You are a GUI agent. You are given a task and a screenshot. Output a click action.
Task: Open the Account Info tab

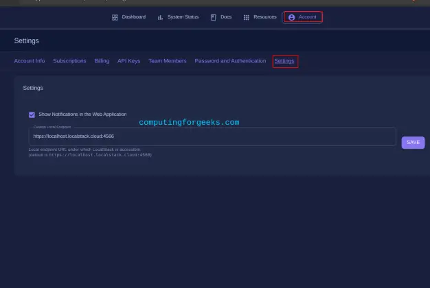click(x=30, y=61)
